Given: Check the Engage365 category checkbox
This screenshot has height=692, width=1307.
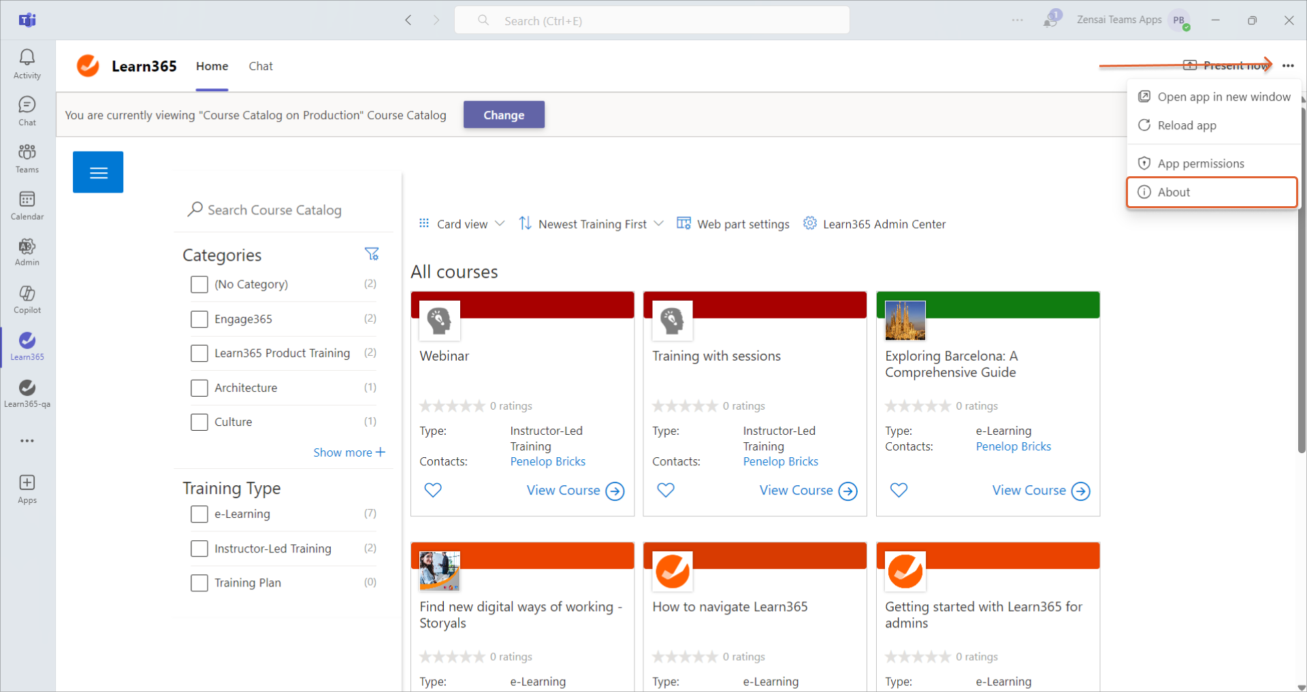Looking at the screenshot, I should [x=199, y=319].
